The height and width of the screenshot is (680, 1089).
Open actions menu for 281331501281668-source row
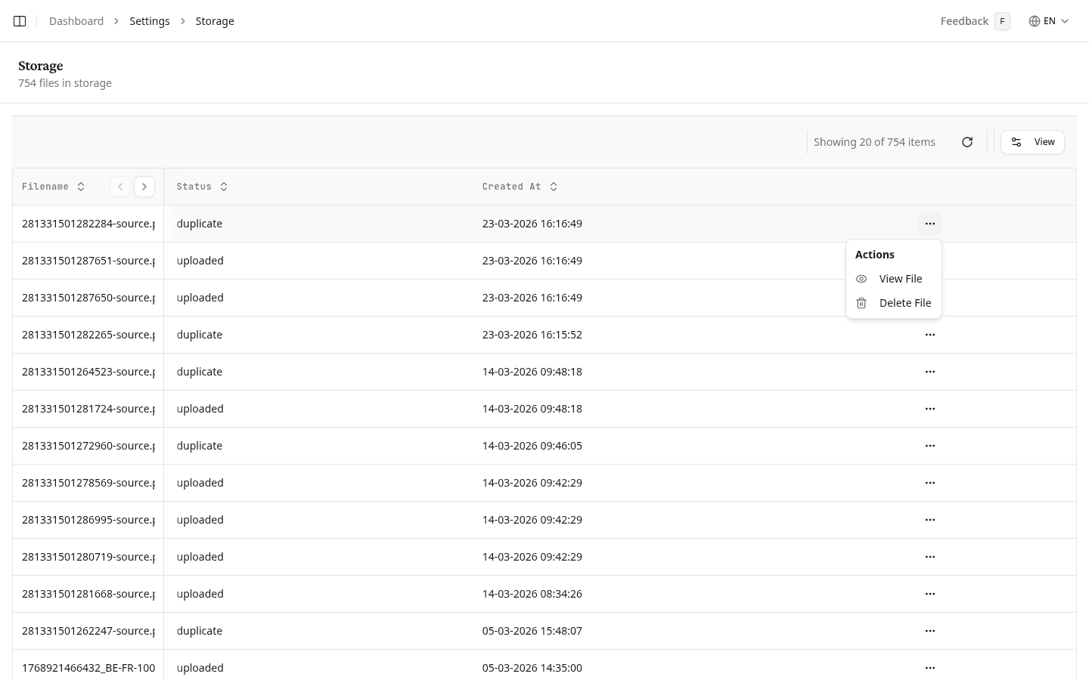[x=930, y=594]
